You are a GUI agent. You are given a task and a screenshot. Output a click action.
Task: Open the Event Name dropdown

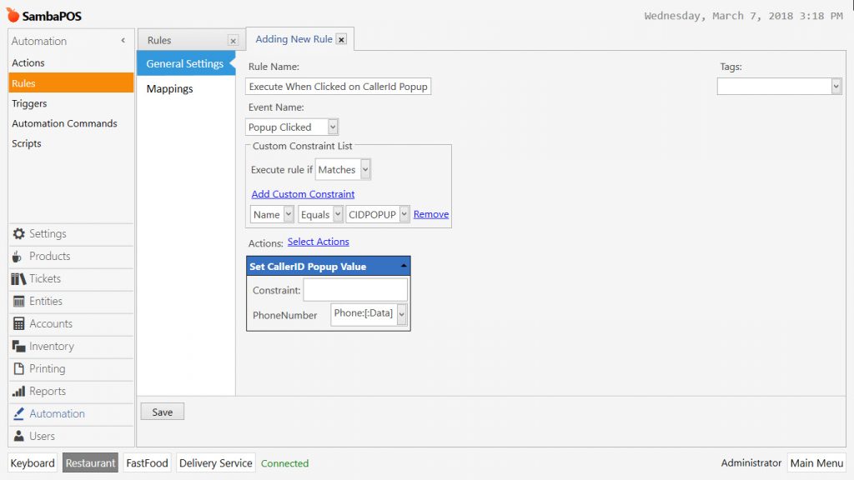333,127
